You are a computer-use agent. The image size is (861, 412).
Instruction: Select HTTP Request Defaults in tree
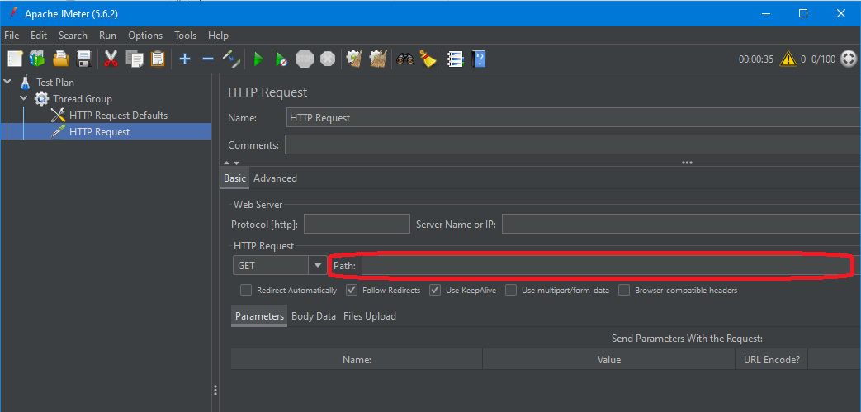pos(118,116)
